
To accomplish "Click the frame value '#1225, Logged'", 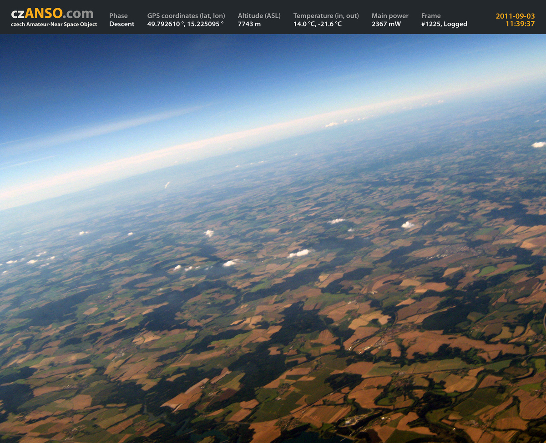I will pyautogui.click(x=444, y=24).
